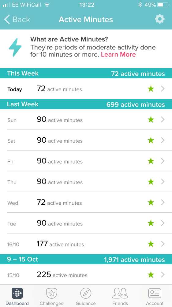This screenshot has height=307, width=172.
Task: Expand Wednesday's details with its chevron
Action: click(163, 202)
